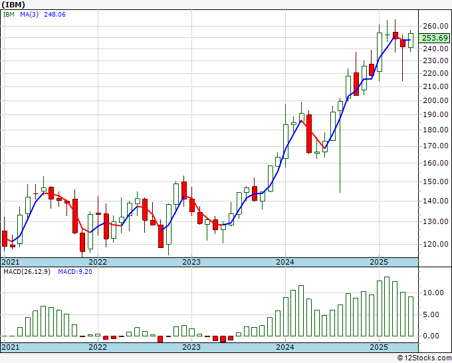
Task: Click the 210.00 price axis label
Action: (x=435, y=86)
